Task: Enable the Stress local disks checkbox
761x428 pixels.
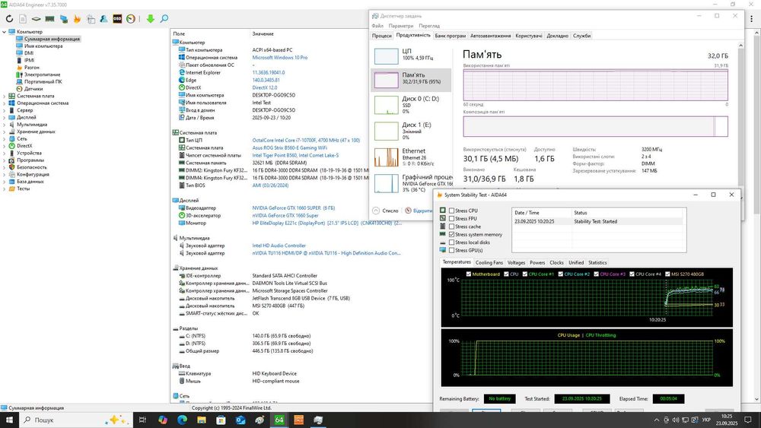Action: coord(452,243)
